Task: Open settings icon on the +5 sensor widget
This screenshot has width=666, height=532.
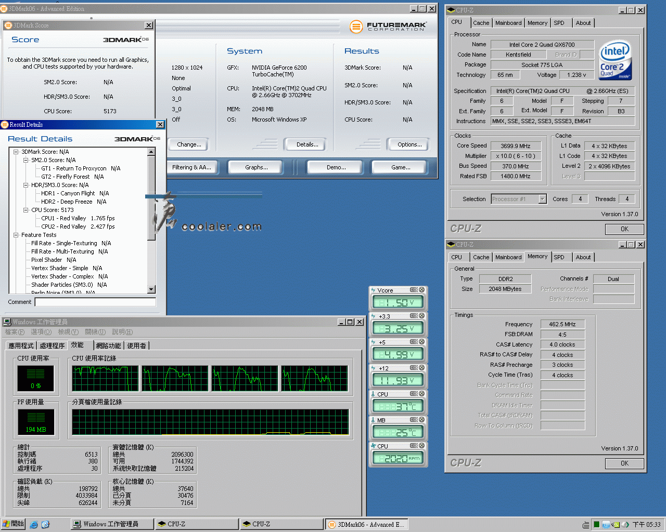Action: coord(414,342)
